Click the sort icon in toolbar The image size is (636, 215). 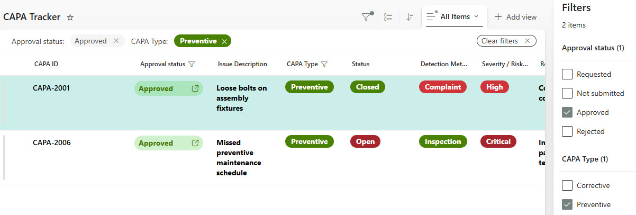coord(410,17)
